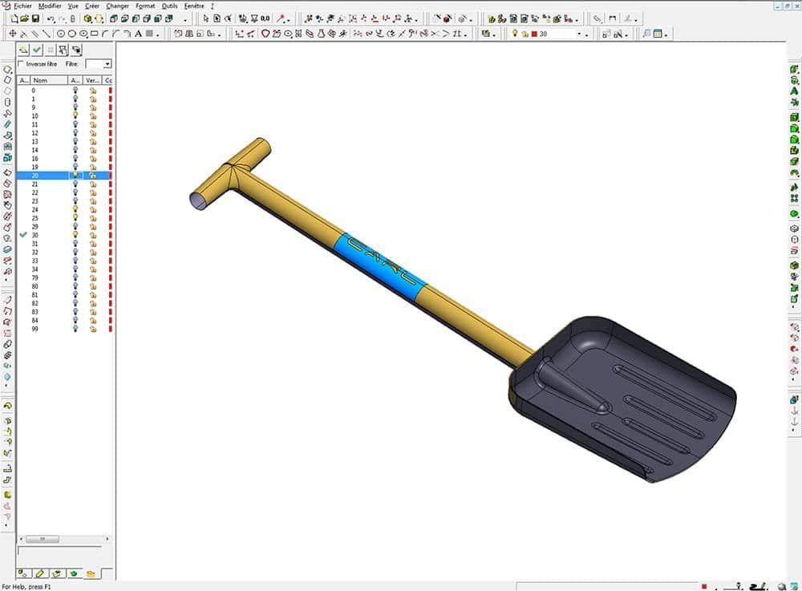Click the Save floppy disk icon
This screenshot has width=802, height=591.
(x=35, y=18)
